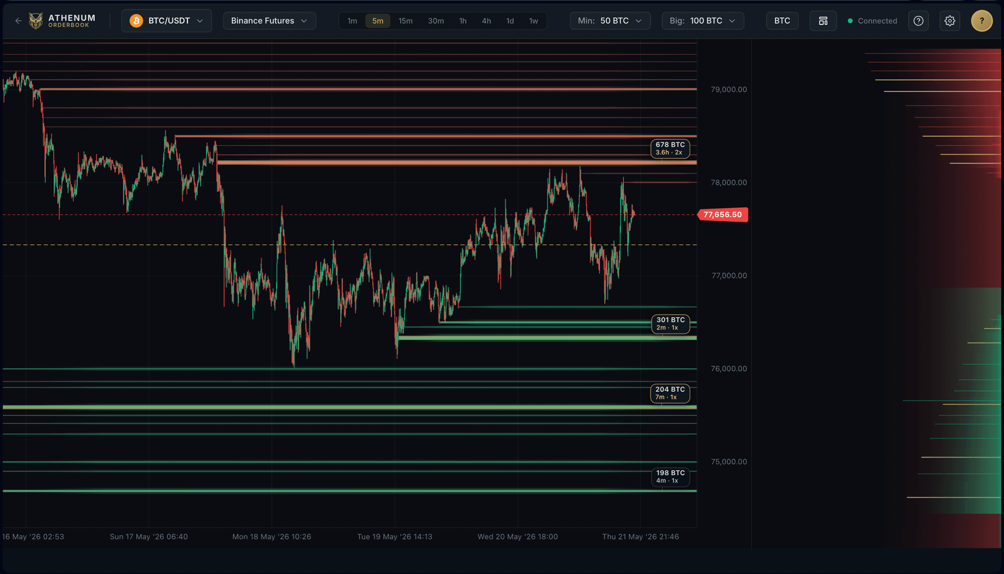The height and width of the screenshot is (574, 1004).
Task: Select the 1w timeframe
Action: [x=533, y=21]
